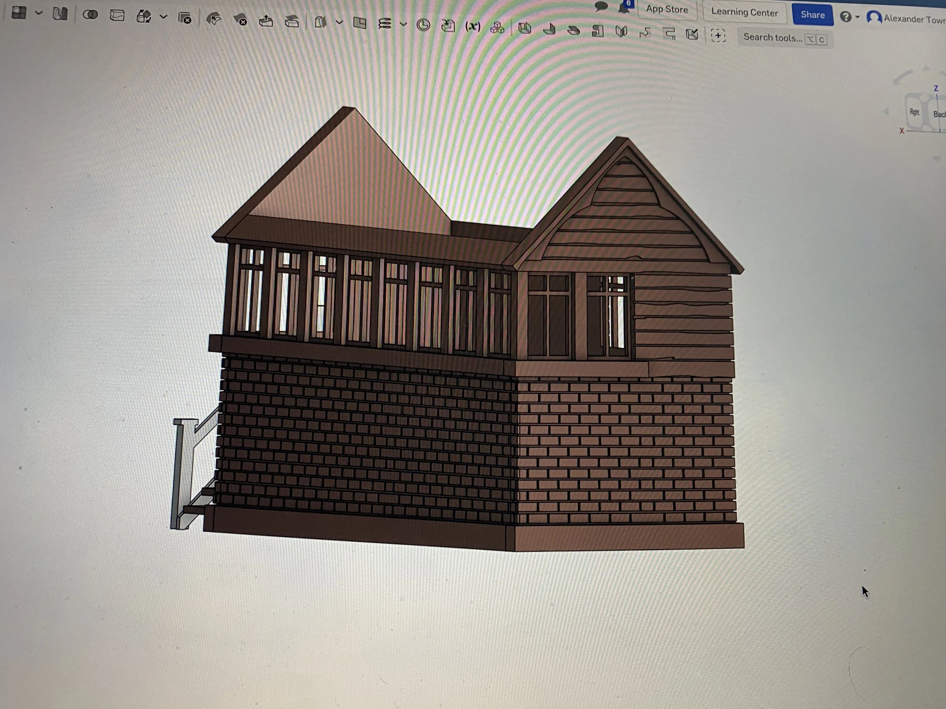
Task: Focus the Search tools field
Action: click(785, 39)
